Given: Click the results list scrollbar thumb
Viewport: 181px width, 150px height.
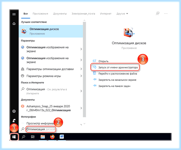Looking at the screenshot, I should click(84, 69).
